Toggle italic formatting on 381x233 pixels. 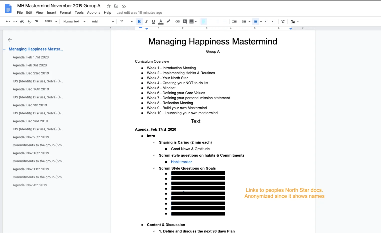click(146, 21)
